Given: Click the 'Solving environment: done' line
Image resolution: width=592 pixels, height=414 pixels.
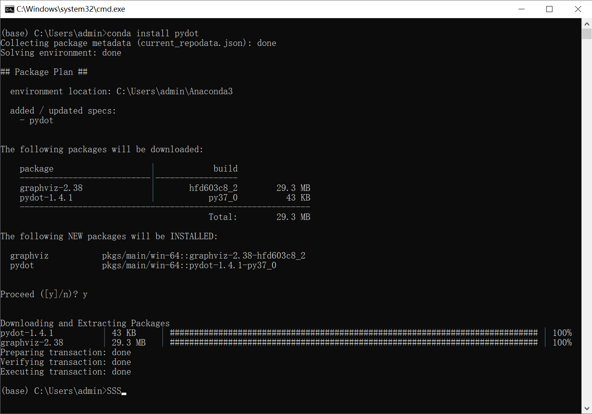Looking at the screenshot, I should [x=61, y=53].
